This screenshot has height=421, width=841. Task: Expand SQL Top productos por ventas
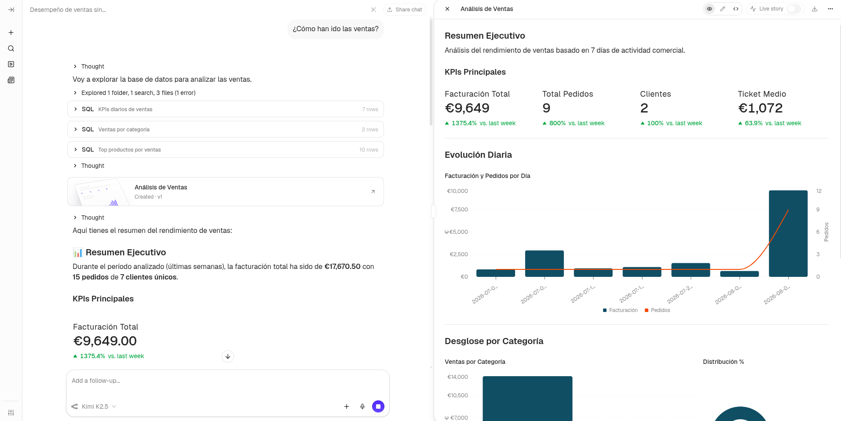tap(226, 149)
